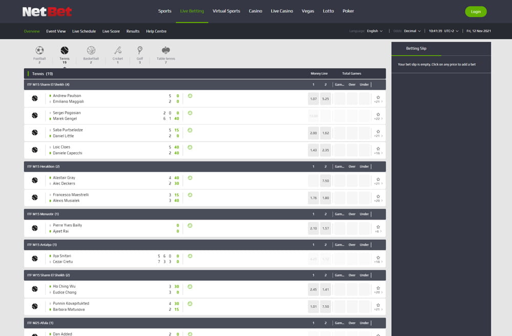Favorite the Pierre Yves Bailly match star
The image size is (512, 336).
378,227
